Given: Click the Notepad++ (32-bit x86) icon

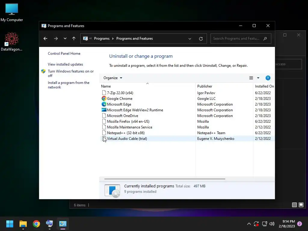Looking at the screenshot, I should [104, 133].
